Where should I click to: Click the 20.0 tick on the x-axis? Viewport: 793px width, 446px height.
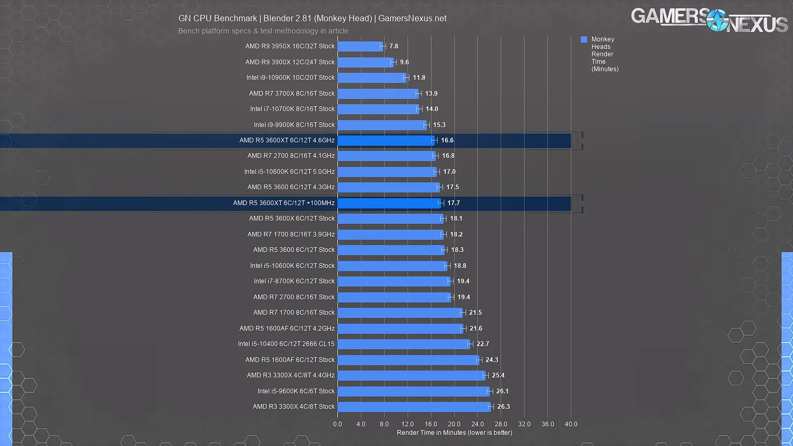[x=454, y=424]
